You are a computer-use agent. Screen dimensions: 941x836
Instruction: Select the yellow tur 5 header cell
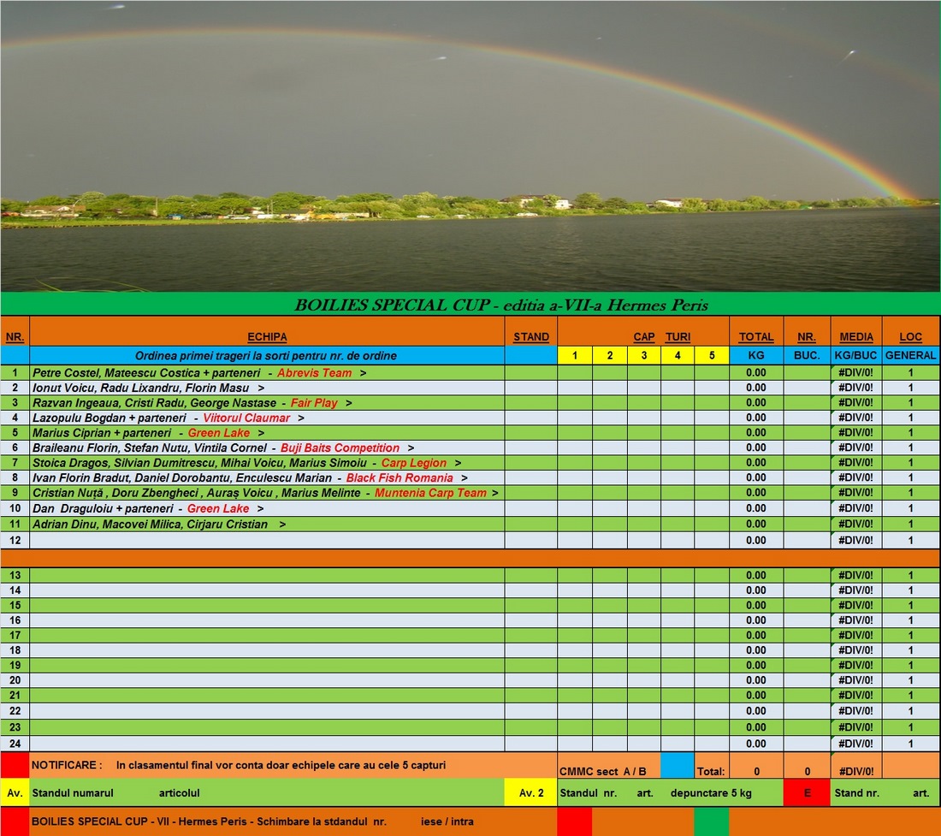711,355
